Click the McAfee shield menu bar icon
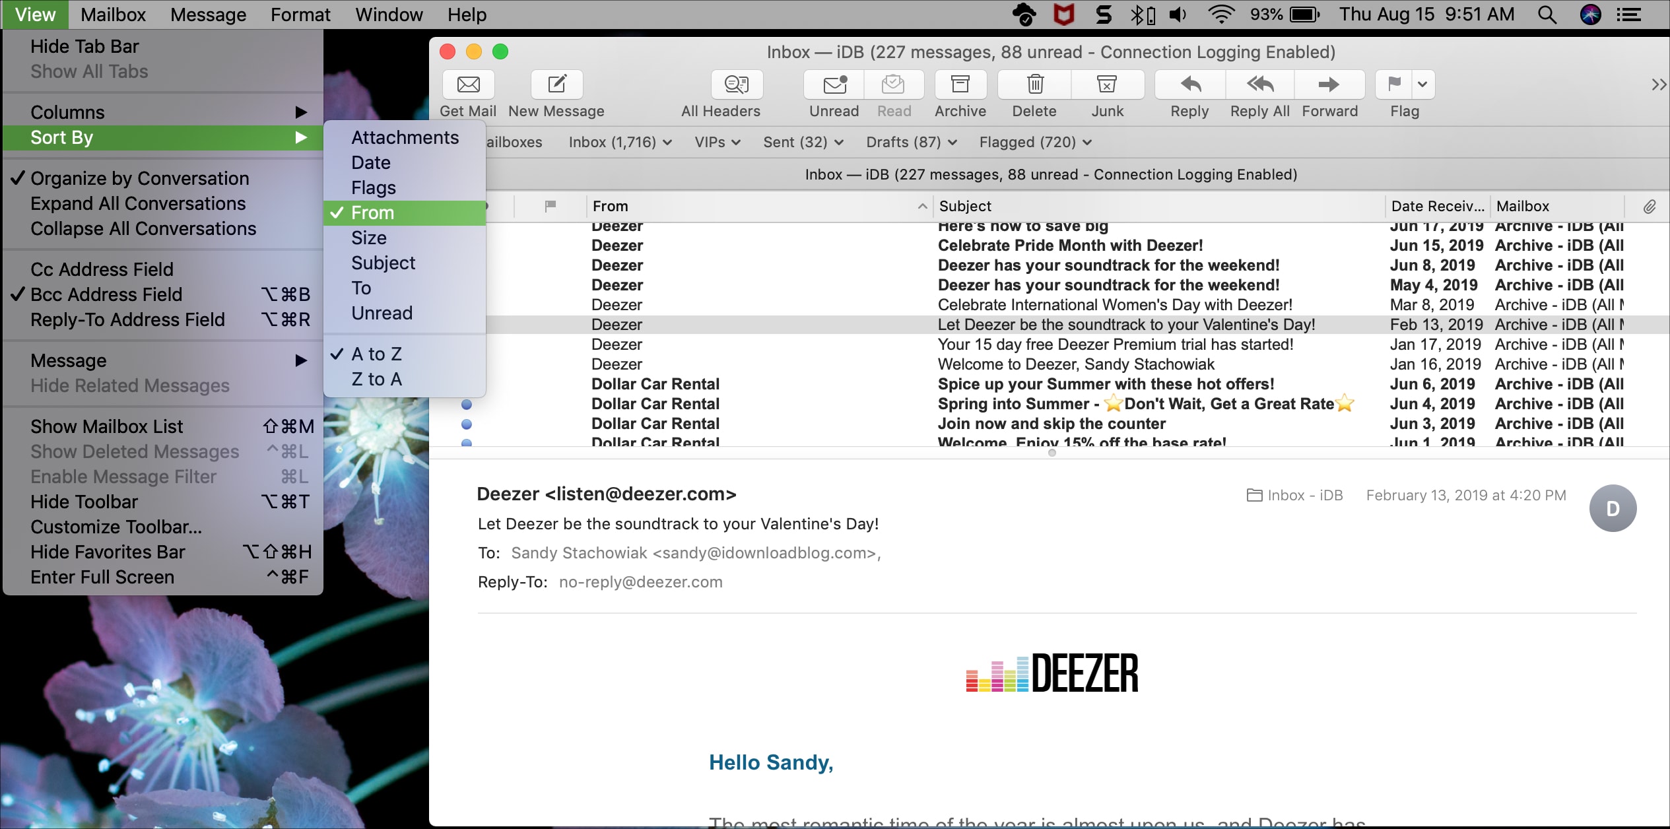The height and width of the screenshot is (829, 1670). [x=1063, y=15]
